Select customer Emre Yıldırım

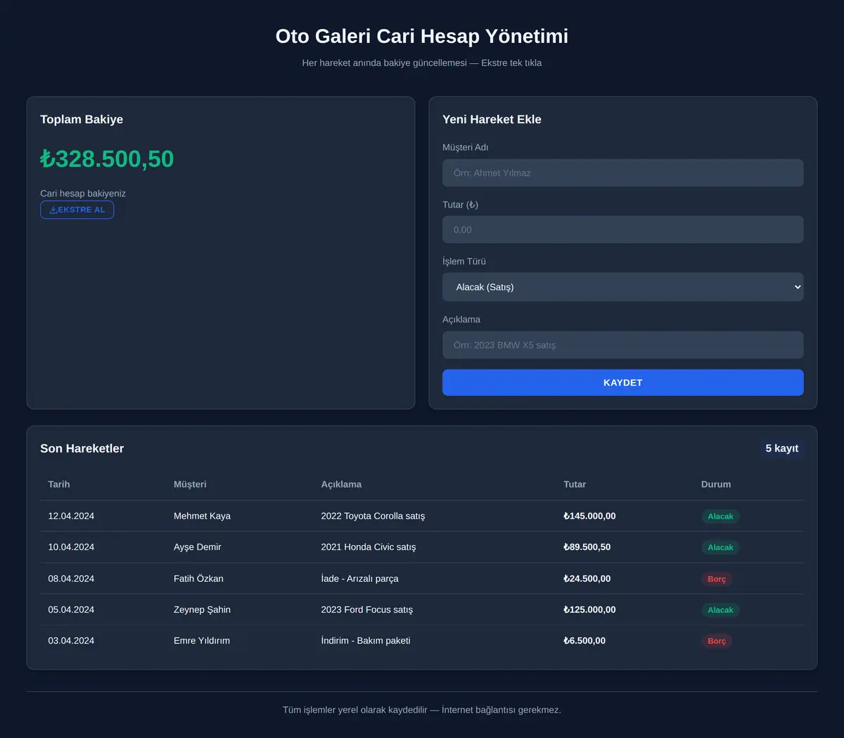[x=202, y=640]
